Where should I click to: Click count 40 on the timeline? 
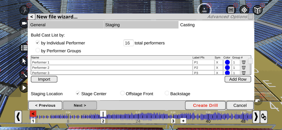(x=208, y=121)
